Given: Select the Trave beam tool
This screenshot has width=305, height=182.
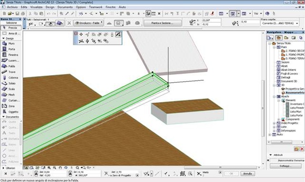Looking at the screenshot, I should tap(11, 72).
